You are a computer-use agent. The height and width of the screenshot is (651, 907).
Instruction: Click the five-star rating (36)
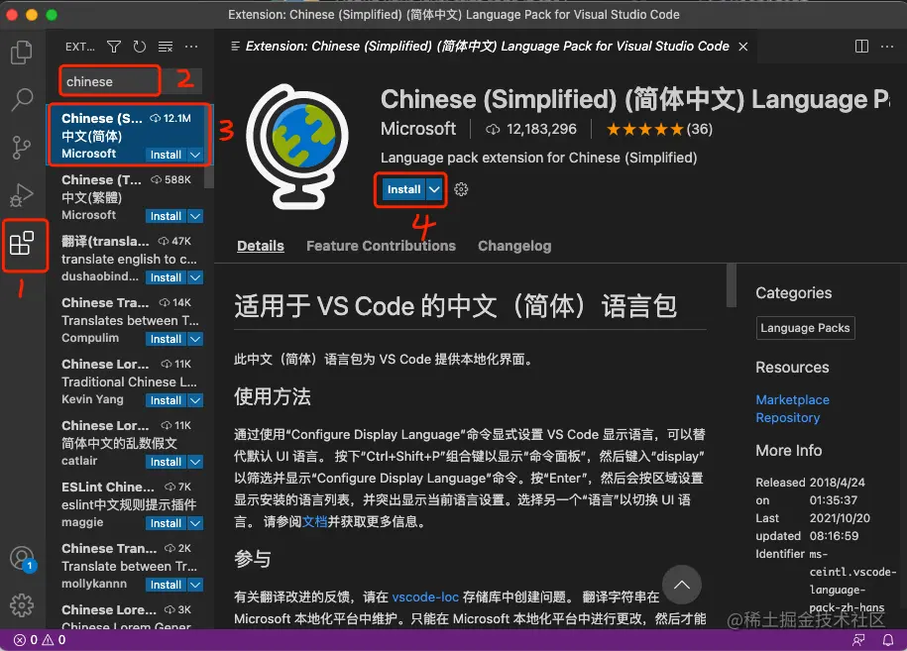click(659, 129)
